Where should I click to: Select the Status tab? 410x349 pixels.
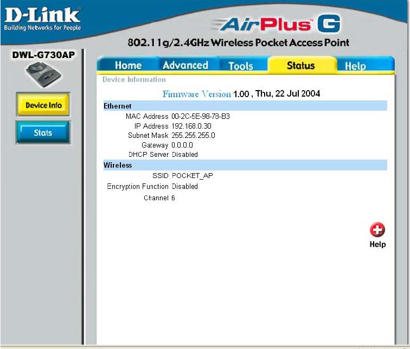(301, 66)
